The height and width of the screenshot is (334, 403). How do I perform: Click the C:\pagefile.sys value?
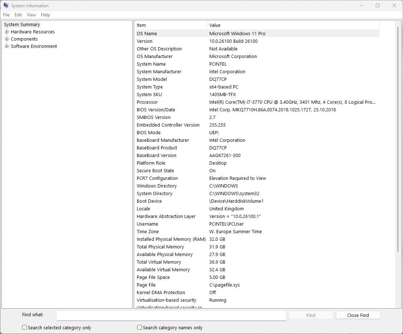pyautogui.click(x=225, y=285)
